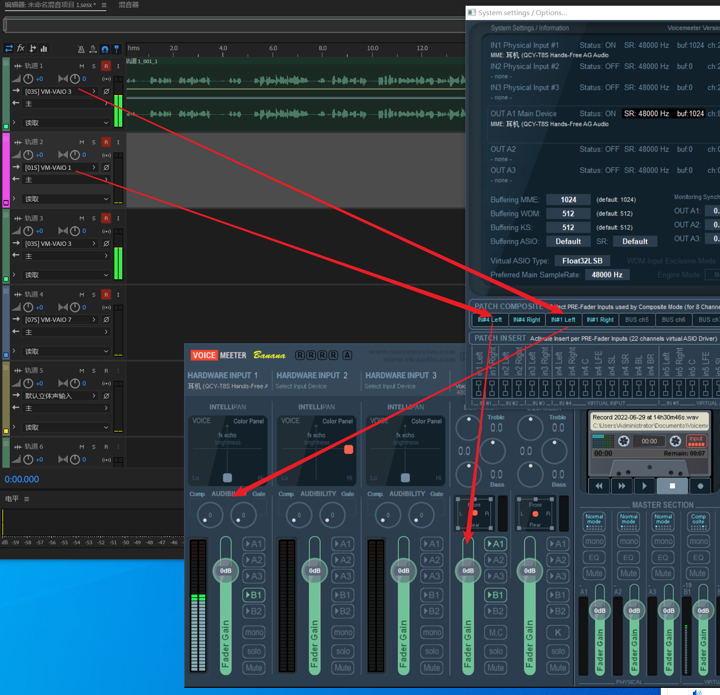Screen dimensions: 720x695
Task: Mute track 3 with M button
Action: pyautogui.click(x=82, y=218)
